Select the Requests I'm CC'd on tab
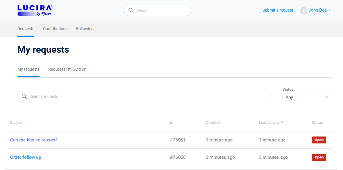 pyautogui.click(x=67, y=69)
